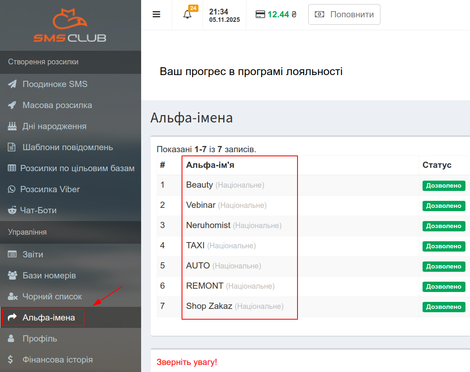
Task: Click the balance card icon
Action: pyautogui.click(x=260, y=15)
